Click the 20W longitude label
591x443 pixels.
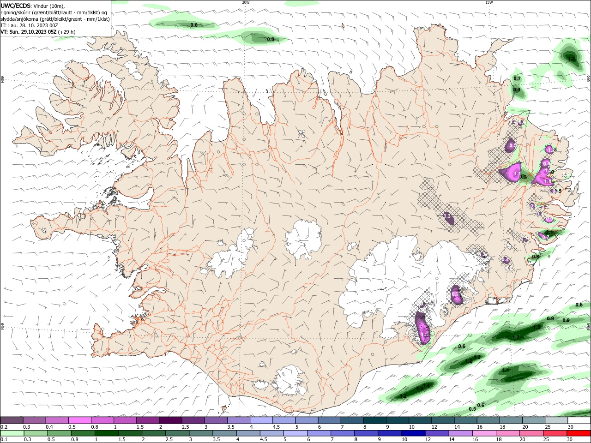click(246, 2)
